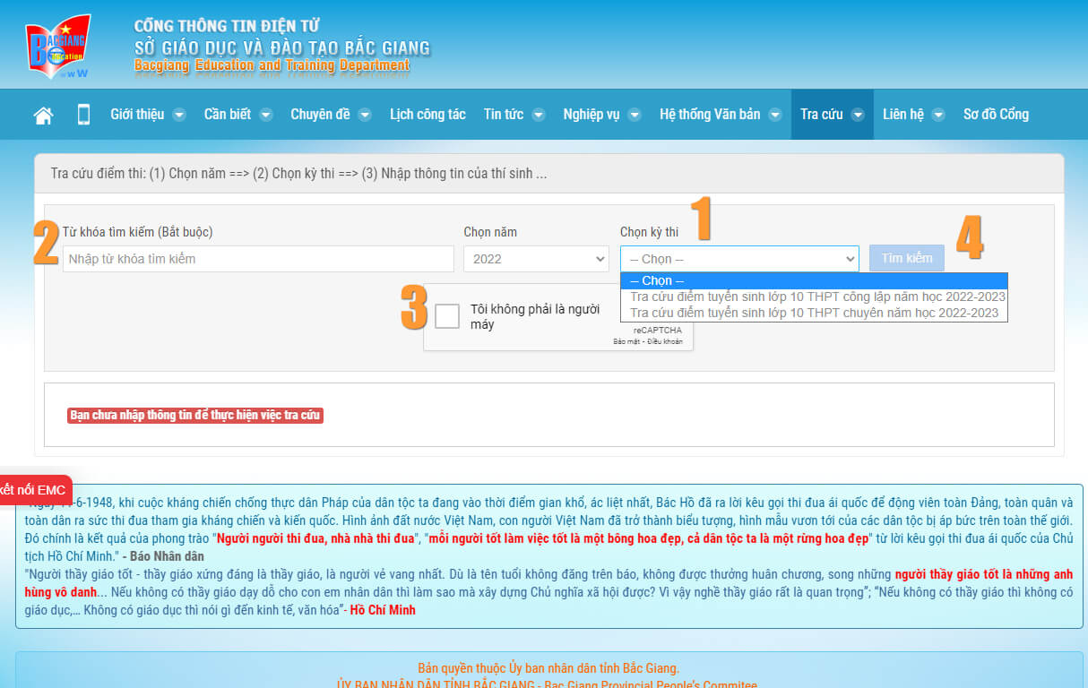
Task: Click the Tìm kiếm search button
Action: point(906,258)
